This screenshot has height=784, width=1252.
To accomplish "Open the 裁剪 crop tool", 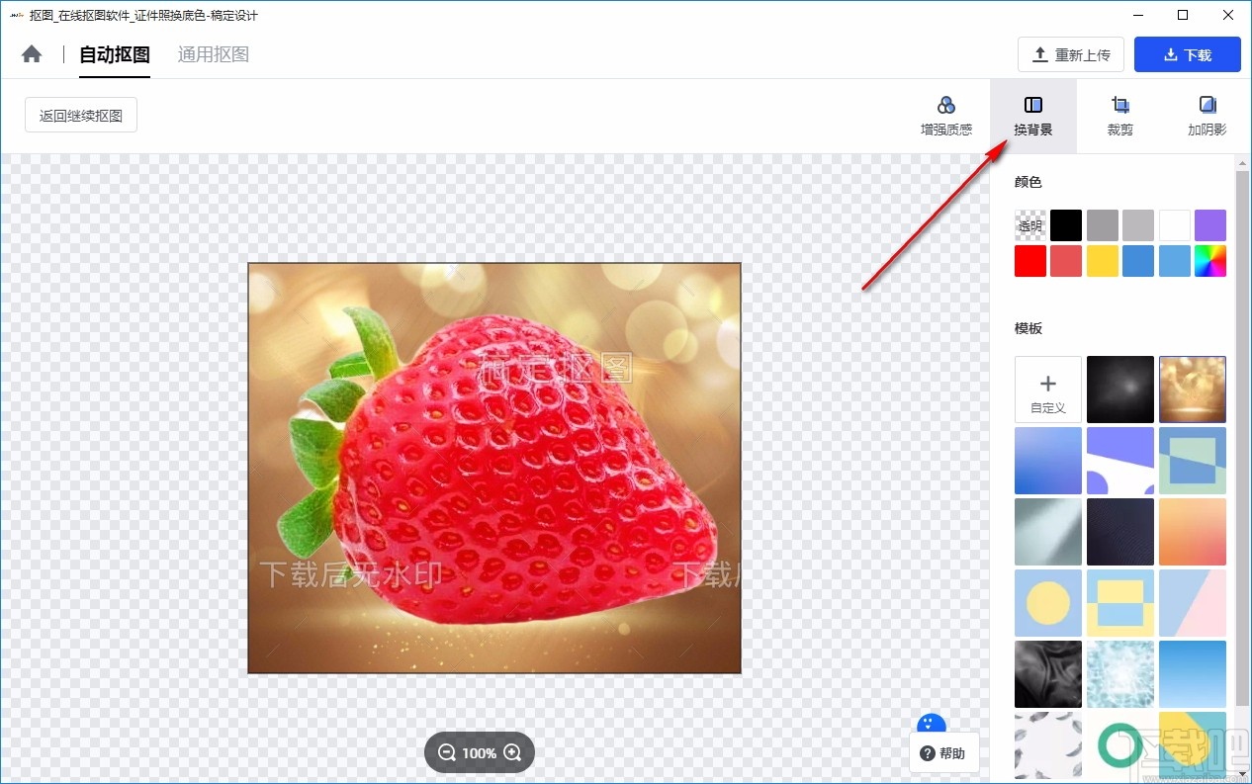I will [1120, 117].
